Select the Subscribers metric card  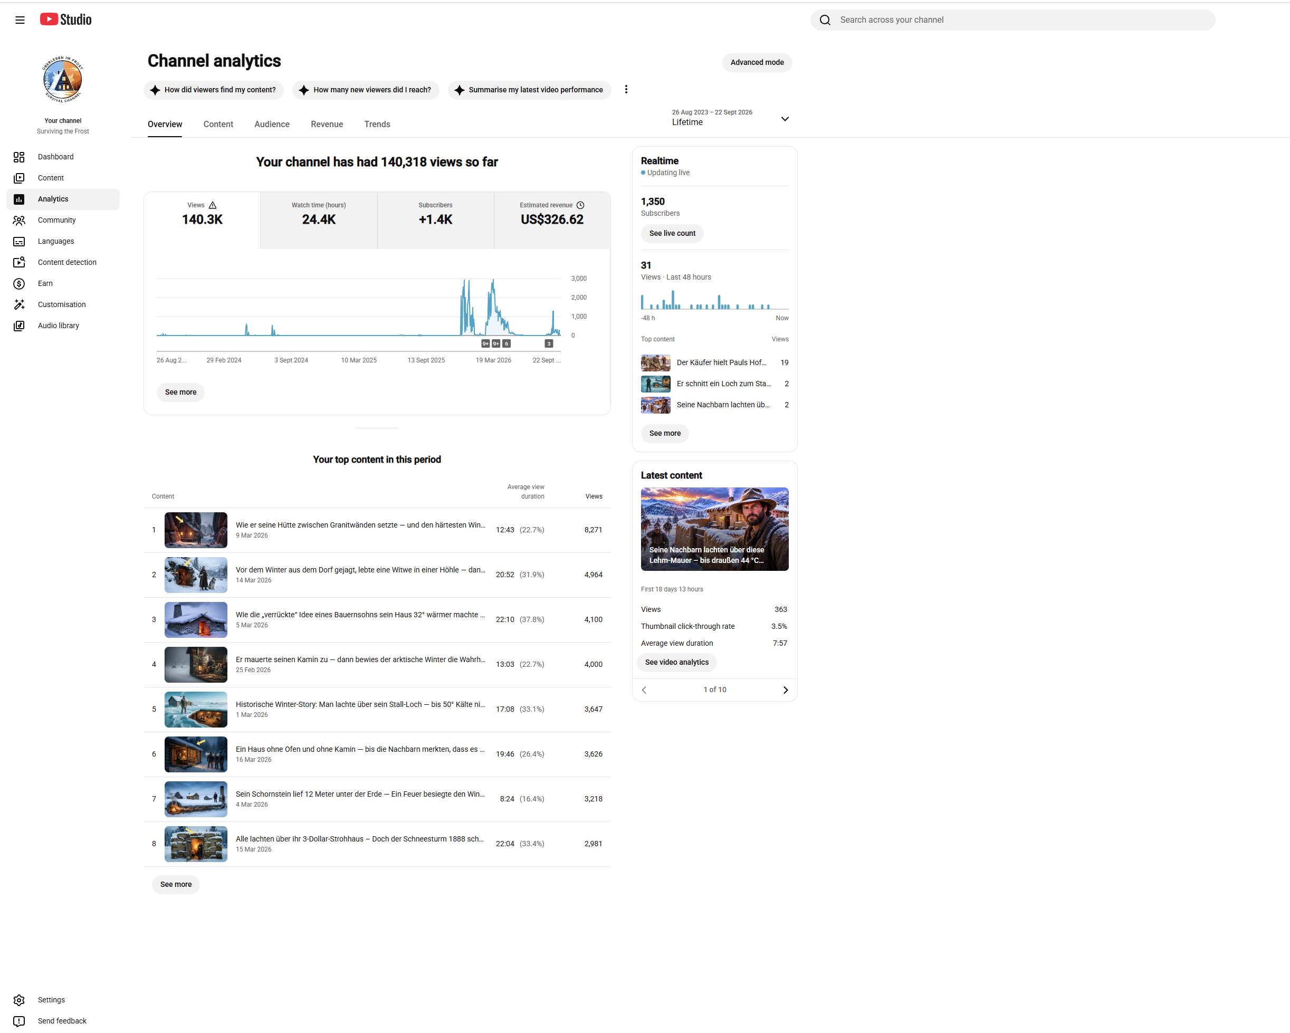pyautogui.click(x=436, y=220)
